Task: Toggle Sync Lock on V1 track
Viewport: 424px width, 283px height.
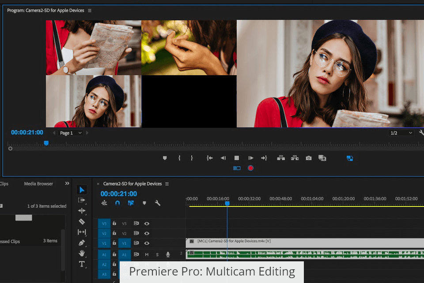Action: [x=136, y=243]
